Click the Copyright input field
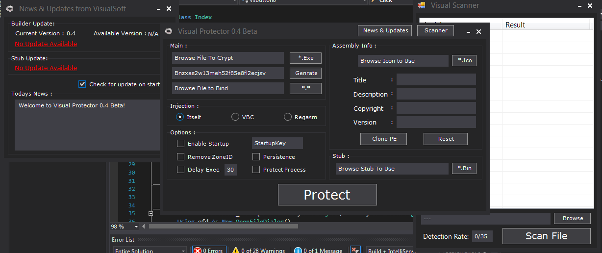 (436, 108)
